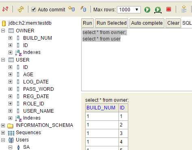Screen dimensions: 192x150
Task: Click the Run button
Action: 87,23
